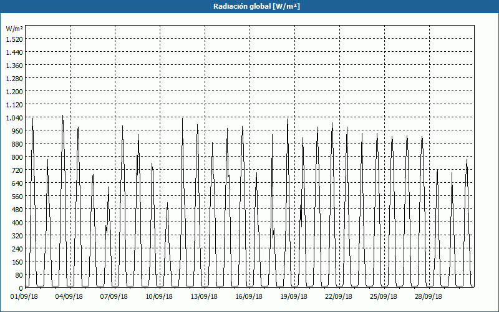This screenshot has height=312, width=499.
Task: Click the 640 y-axis value
Action: [17, 183]
